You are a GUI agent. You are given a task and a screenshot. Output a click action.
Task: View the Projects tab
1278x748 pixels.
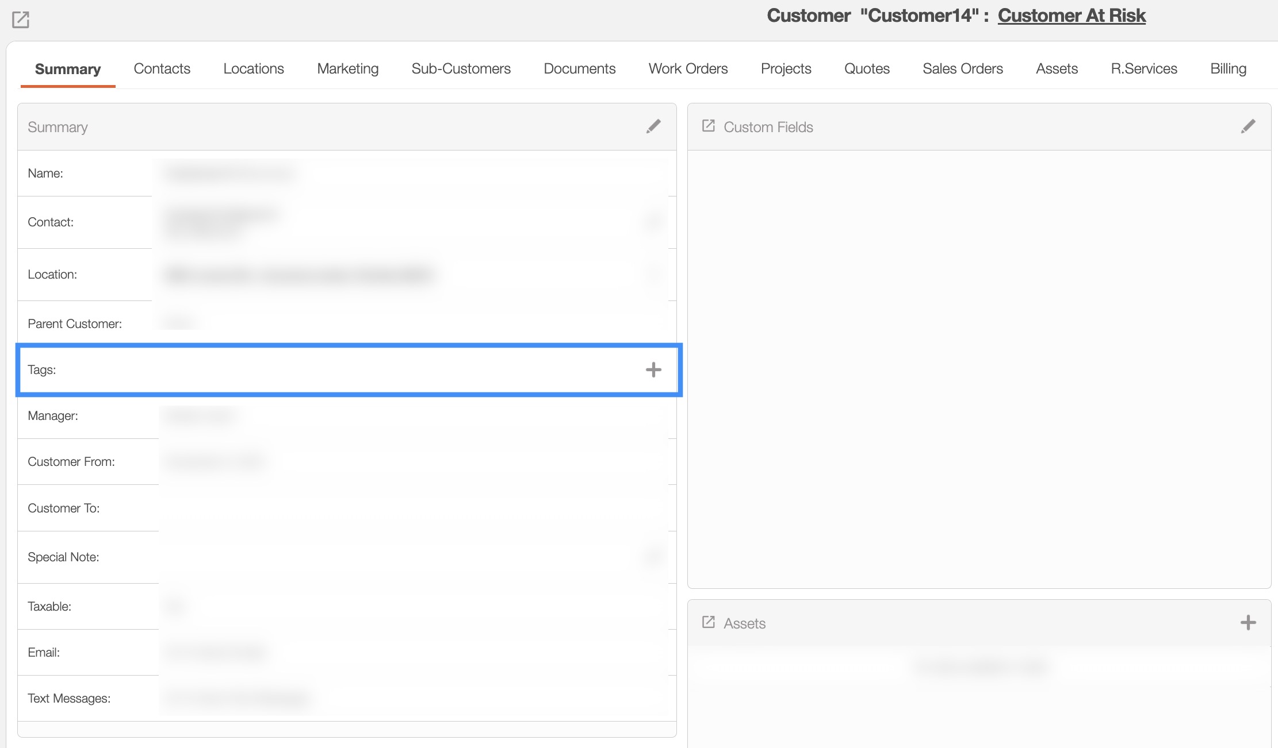(x=786, y=68)
